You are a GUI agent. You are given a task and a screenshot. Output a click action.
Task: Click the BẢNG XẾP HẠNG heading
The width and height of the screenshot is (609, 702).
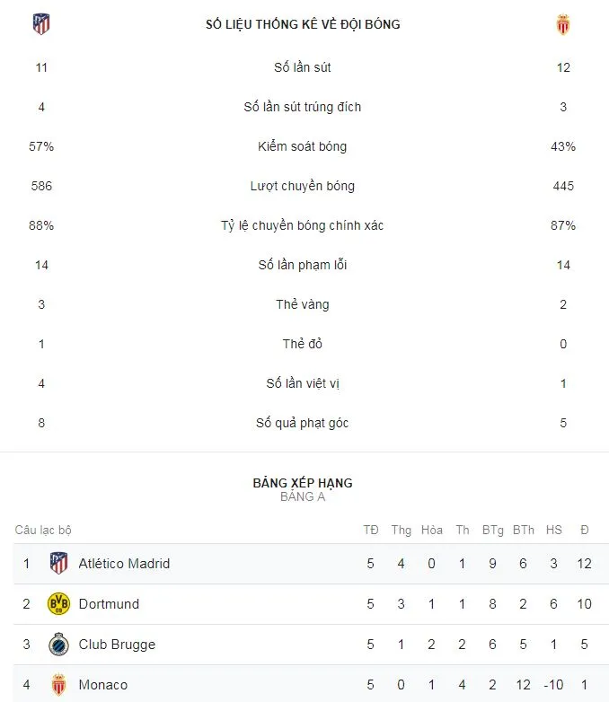point(303,483)
